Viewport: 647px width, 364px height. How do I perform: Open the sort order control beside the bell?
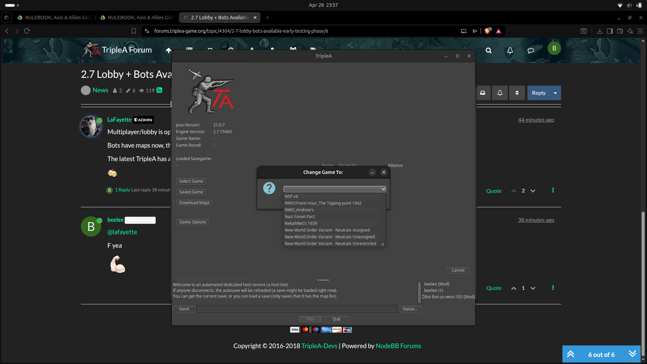click(517, 93)
